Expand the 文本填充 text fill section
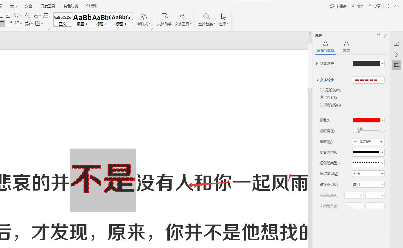Image resolution: width=403 pixels, height=248 pixels. pos(317,63)
